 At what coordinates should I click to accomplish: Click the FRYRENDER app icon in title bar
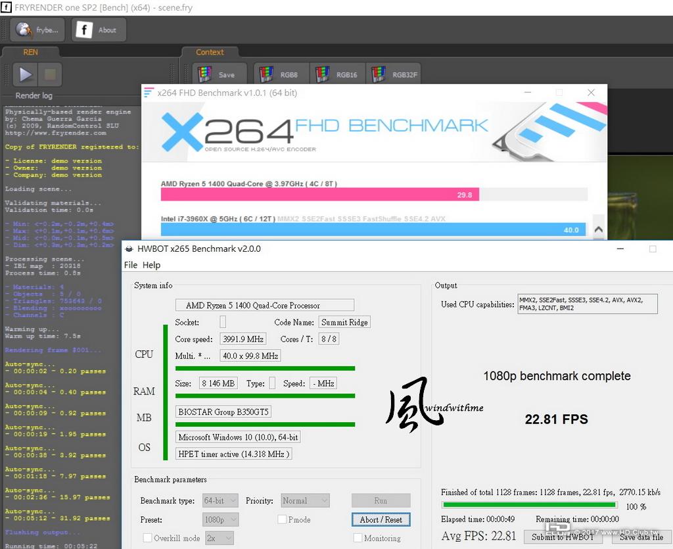[7, 7]
